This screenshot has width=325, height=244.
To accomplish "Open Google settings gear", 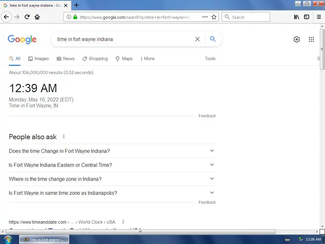I will coord(297,39).
